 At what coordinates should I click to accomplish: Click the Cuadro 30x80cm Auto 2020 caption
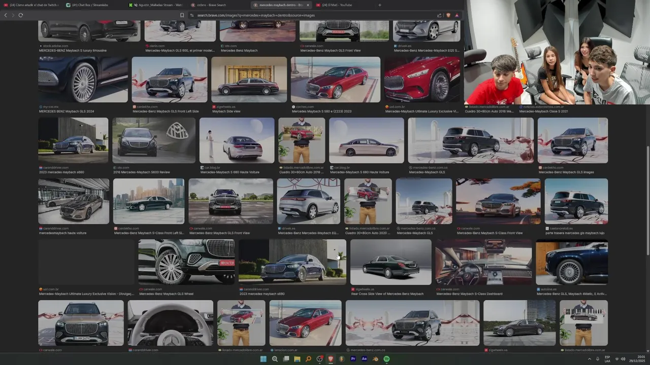(x=367, y=233)
